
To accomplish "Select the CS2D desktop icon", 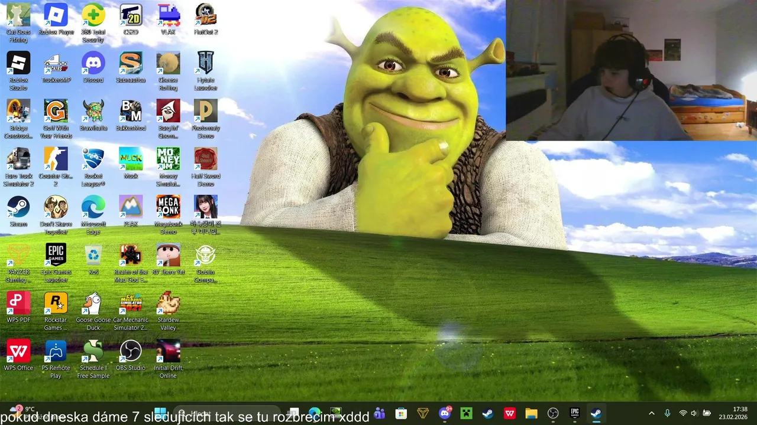I will pyautogui.click(x=131, y=19).
